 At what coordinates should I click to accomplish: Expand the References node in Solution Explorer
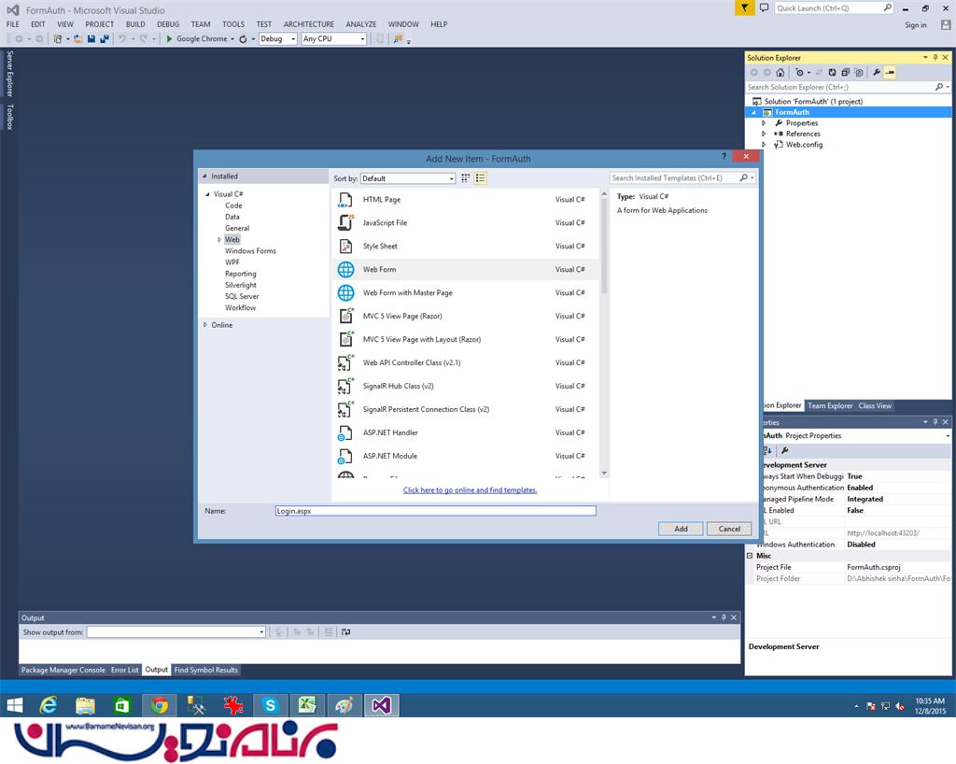[764, 134]
